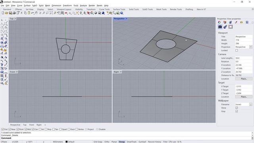Click the New file icon
The image size is (254, 143).
pos(3,13)
